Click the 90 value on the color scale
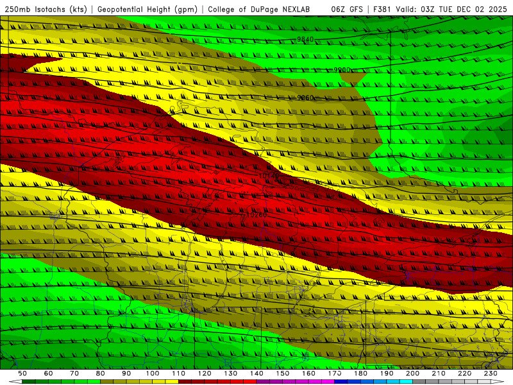Screen dimensions: 513x385 tap(126, 373)
